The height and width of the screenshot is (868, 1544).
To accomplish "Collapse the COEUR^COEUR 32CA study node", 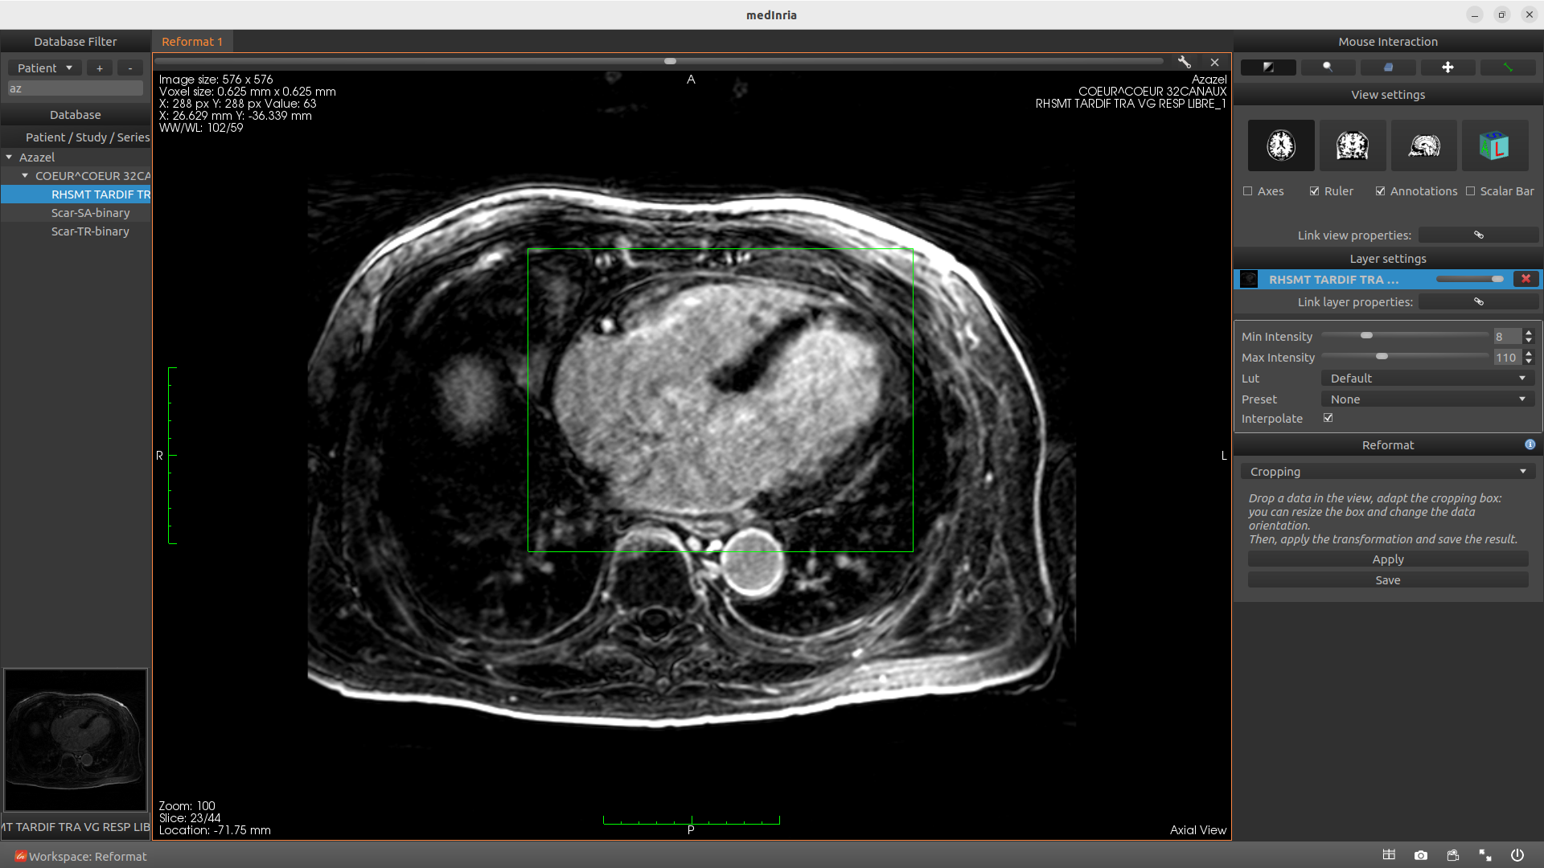I will pyautogui.click(x=25, y=176).
